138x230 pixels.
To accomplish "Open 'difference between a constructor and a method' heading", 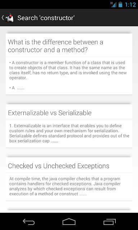I will pyautogui.click(x=55, y=46).
